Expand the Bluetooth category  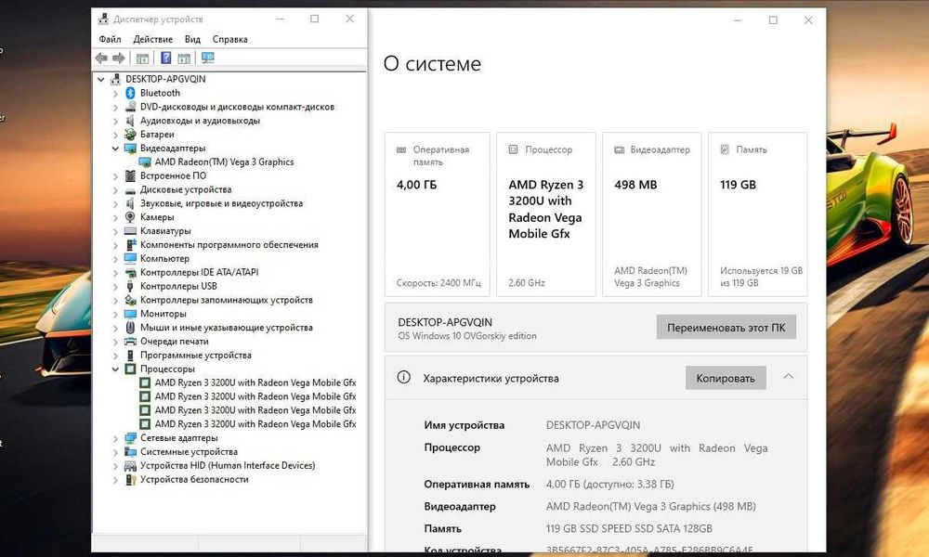click(x=115, y=94)
